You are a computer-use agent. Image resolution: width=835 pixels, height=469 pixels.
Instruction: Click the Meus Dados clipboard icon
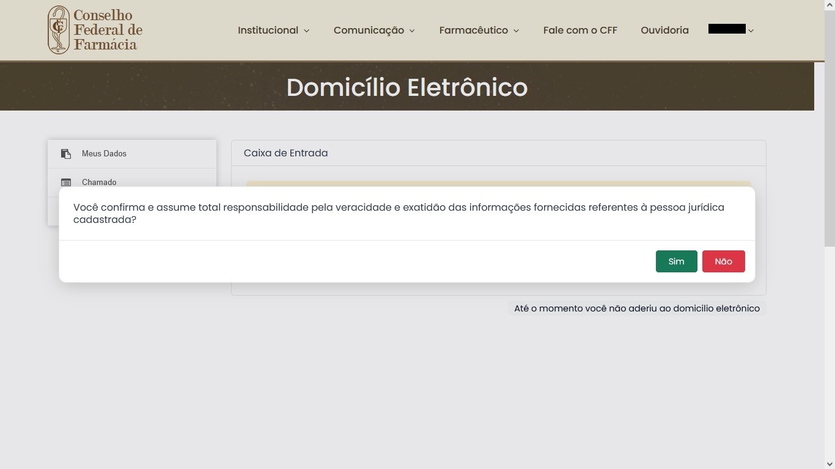[x=66, y=154]
